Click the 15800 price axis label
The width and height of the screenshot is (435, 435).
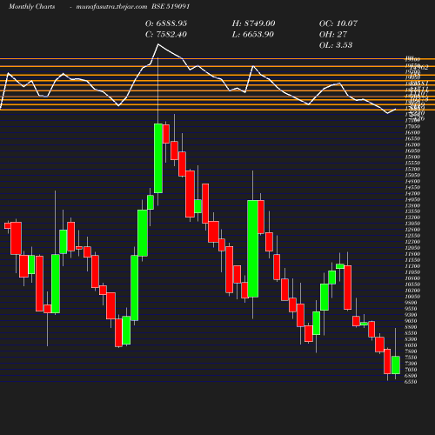412,157
